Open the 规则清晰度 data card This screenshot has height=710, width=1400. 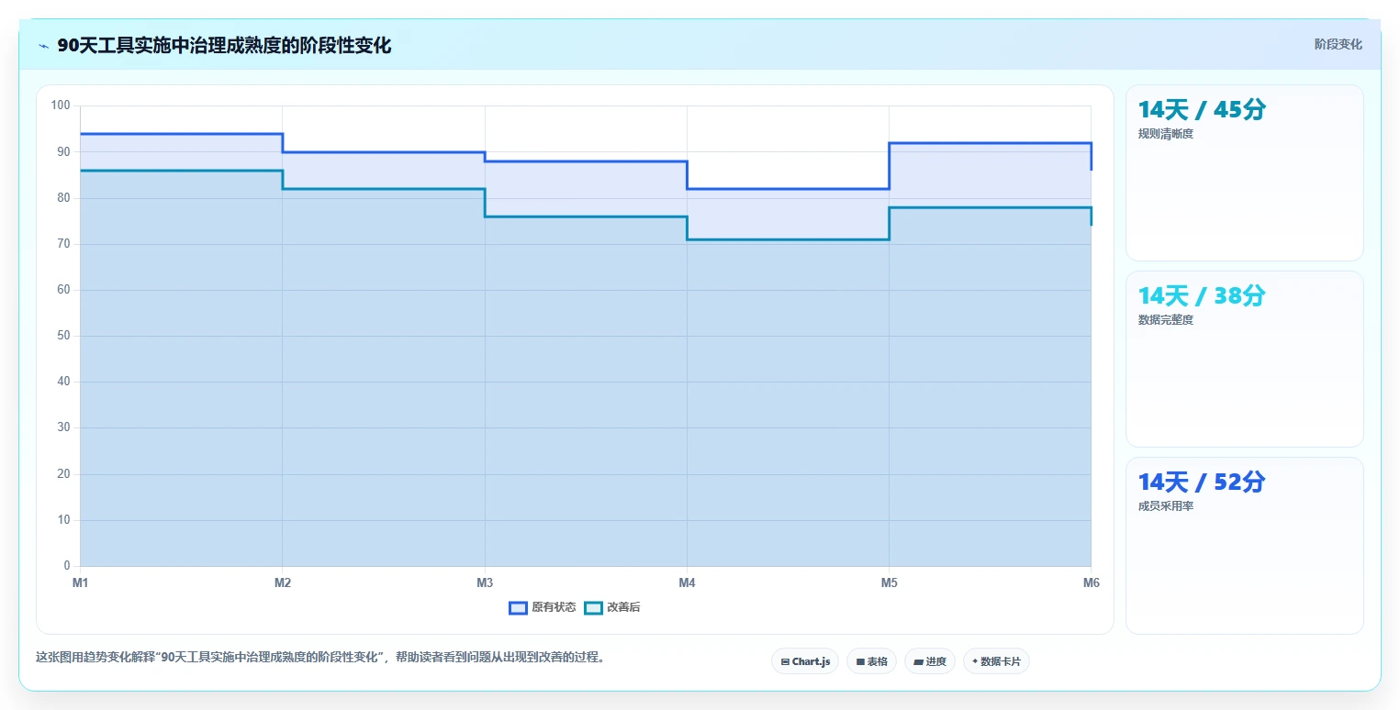[x=1244, y=172]
